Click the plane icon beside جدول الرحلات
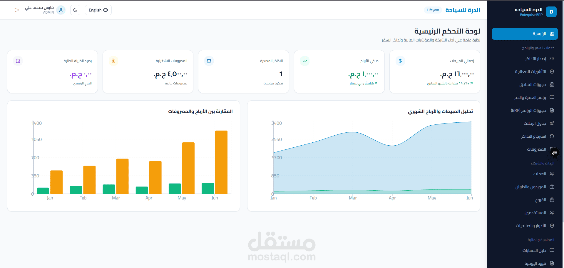 tap(552, 123)
